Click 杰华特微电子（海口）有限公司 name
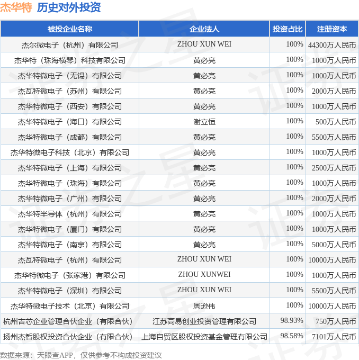Image resolution: width=359 pixels, height=360 pixels. coord(70,122)
